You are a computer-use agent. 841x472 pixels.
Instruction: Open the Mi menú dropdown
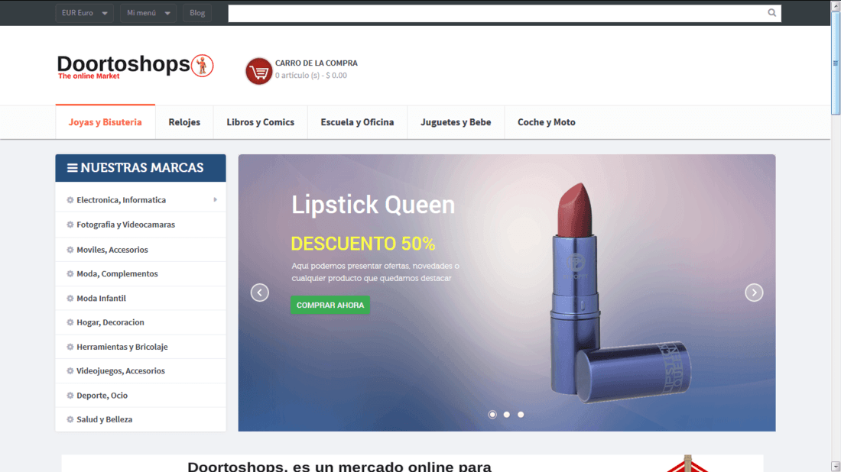click(148, 13)
